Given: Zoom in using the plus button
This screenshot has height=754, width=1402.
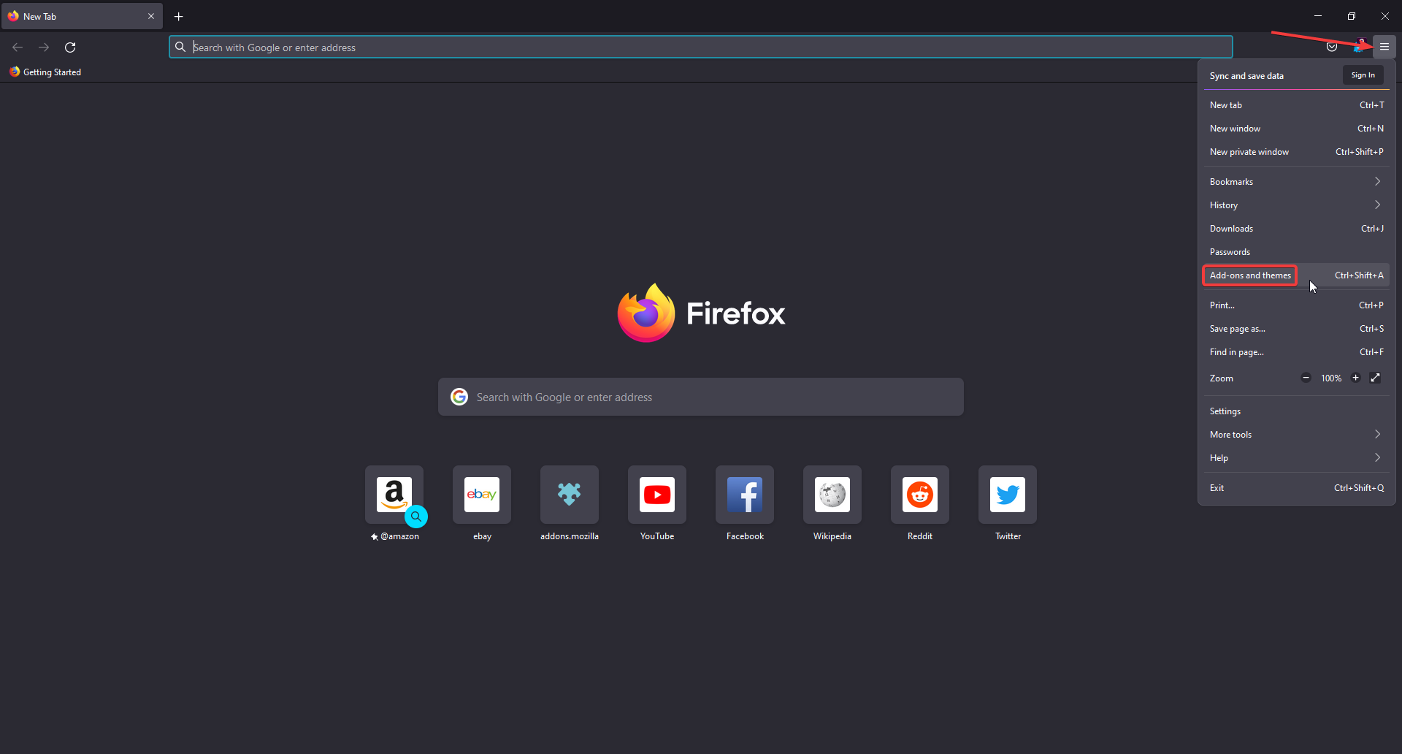Looking at the screenshot, I should coord(1356,378).
